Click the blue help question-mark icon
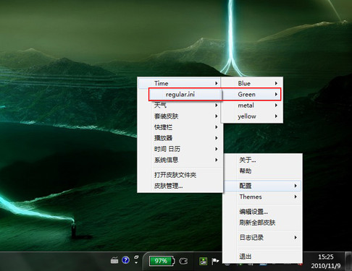Viewport: 352px width, 271px height. [x=125, y=260]
